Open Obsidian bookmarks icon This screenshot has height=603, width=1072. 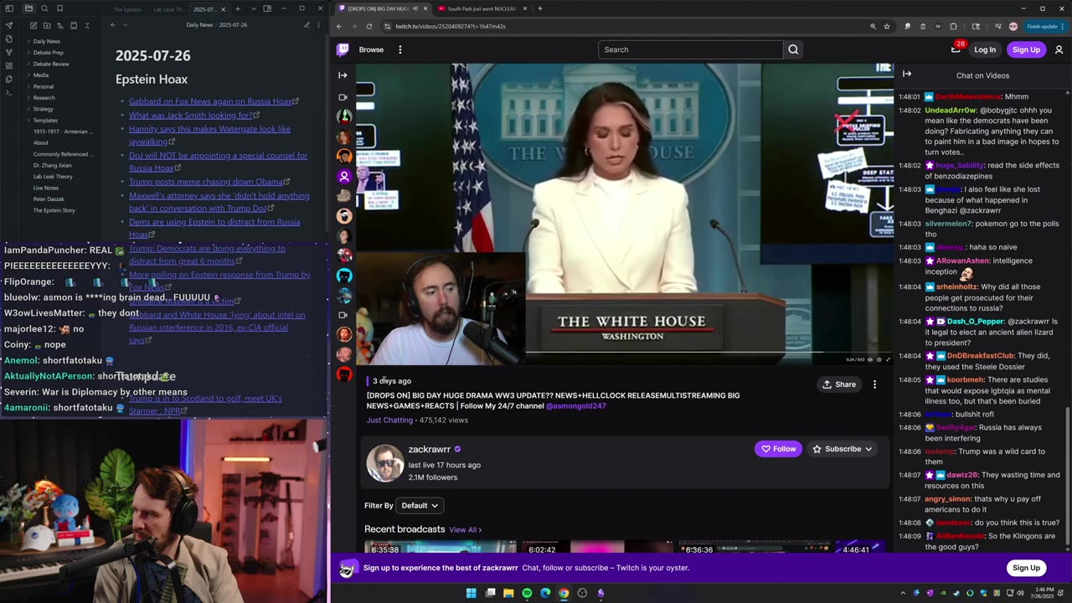pyautogui.click(x=59, y=8)
